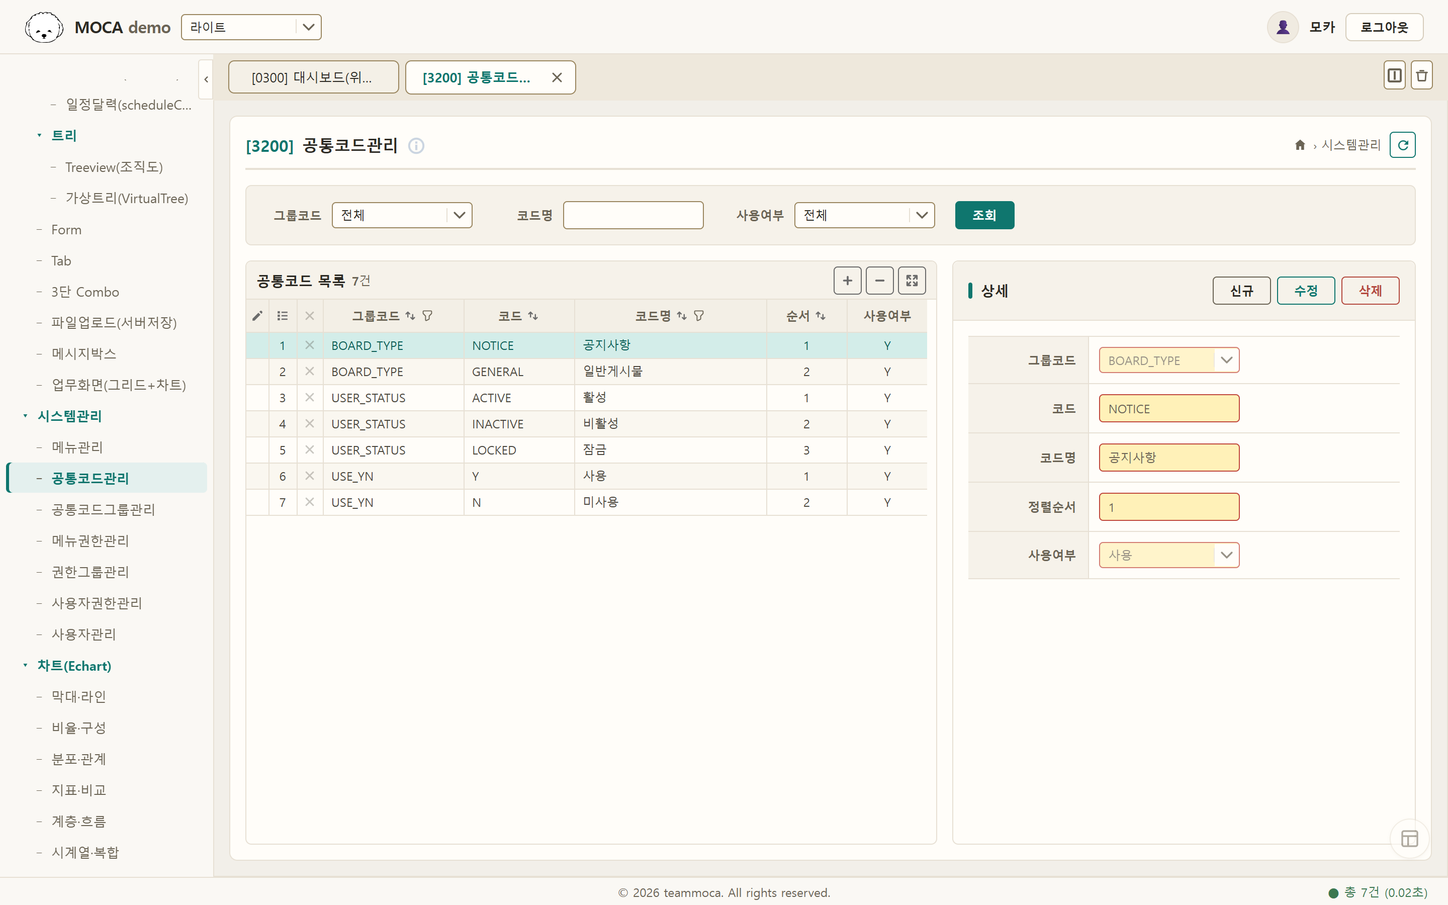Collapse the 시스템관리 tree group
1448x905 pixels.
click(25, 416)
